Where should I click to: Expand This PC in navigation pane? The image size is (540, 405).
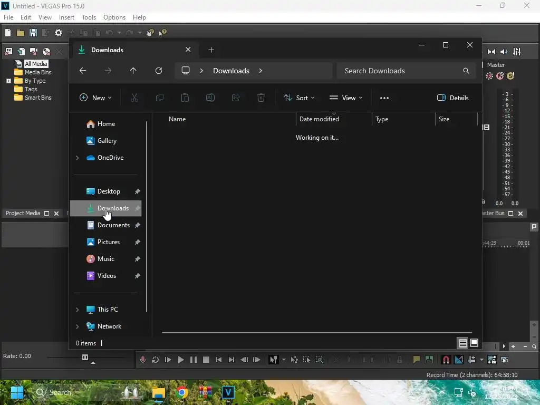coord(78,310)
